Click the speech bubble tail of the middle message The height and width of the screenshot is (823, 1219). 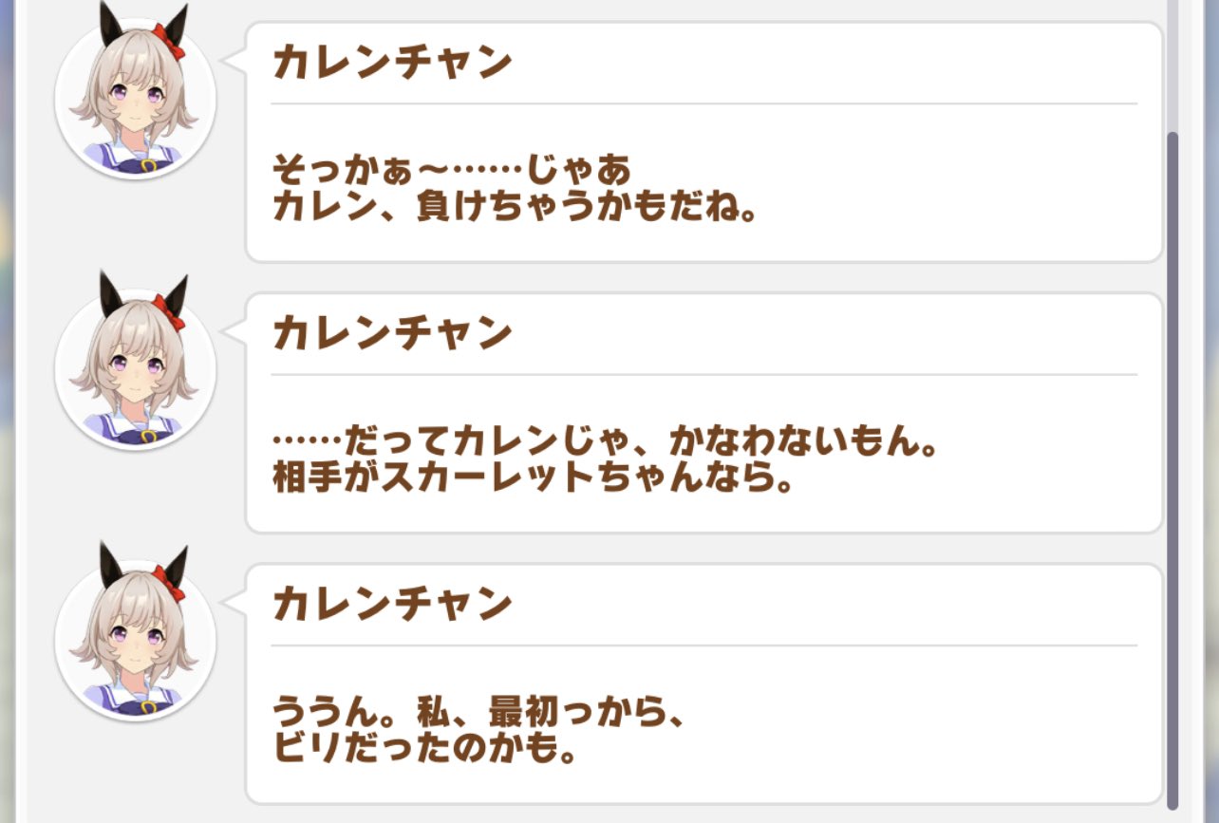pyautogui.click(x=234, y=330)
